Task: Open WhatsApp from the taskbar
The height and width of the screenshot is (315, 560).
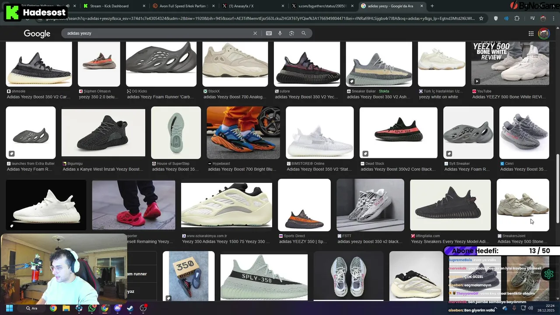Action: point(91,308)
